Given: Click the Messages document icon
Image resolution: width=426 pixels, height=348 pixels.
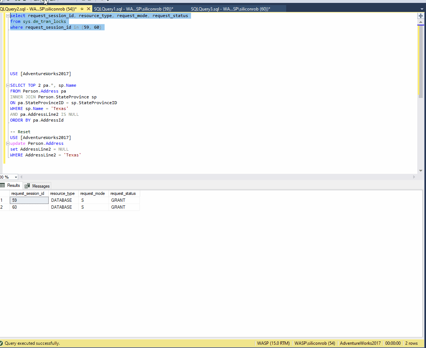Looking at the screenshot, I should [28, 185].
